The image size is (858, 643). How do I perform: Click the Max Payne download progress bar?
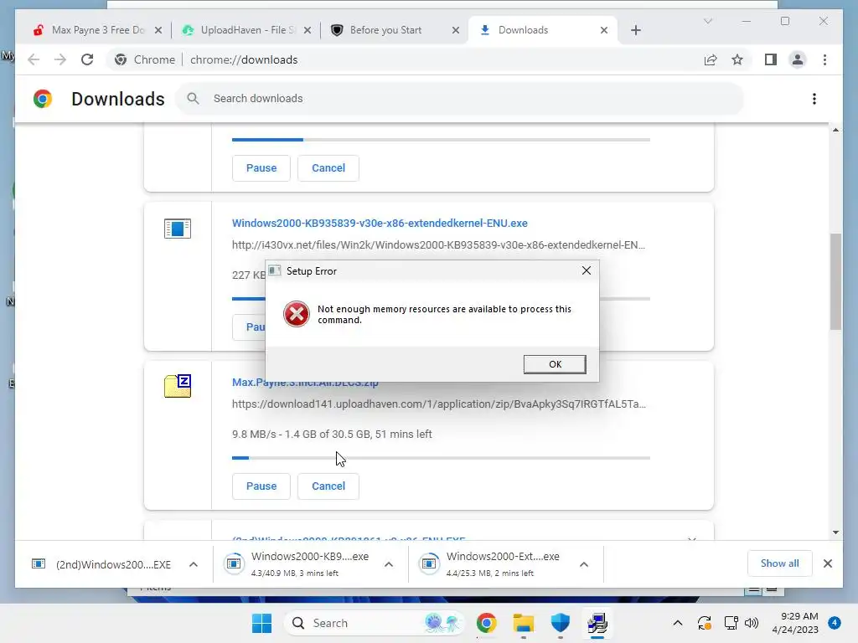pyautogui.click(x=441, y=458)
